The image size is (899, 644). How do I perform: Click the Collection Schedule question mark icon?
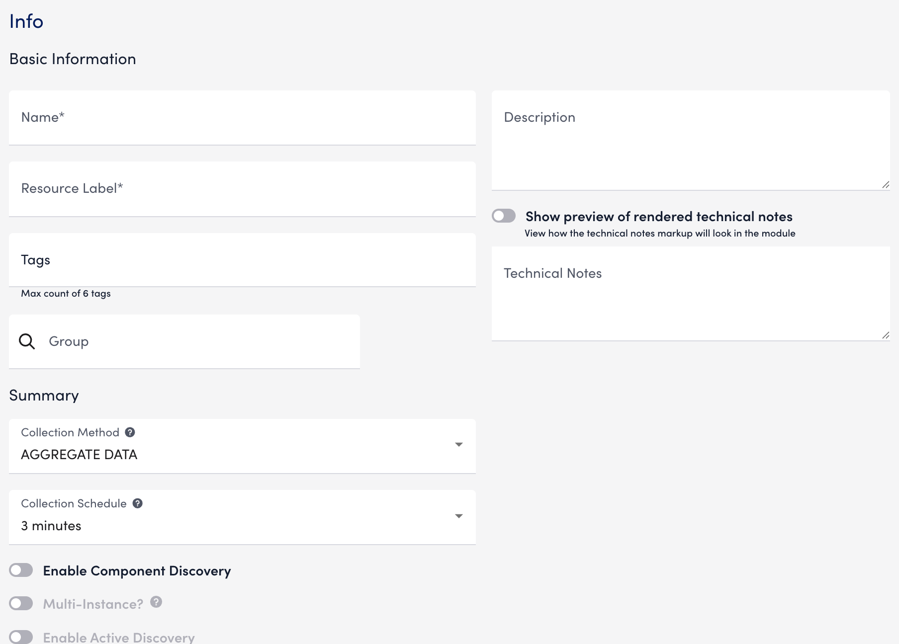(137, 503)
